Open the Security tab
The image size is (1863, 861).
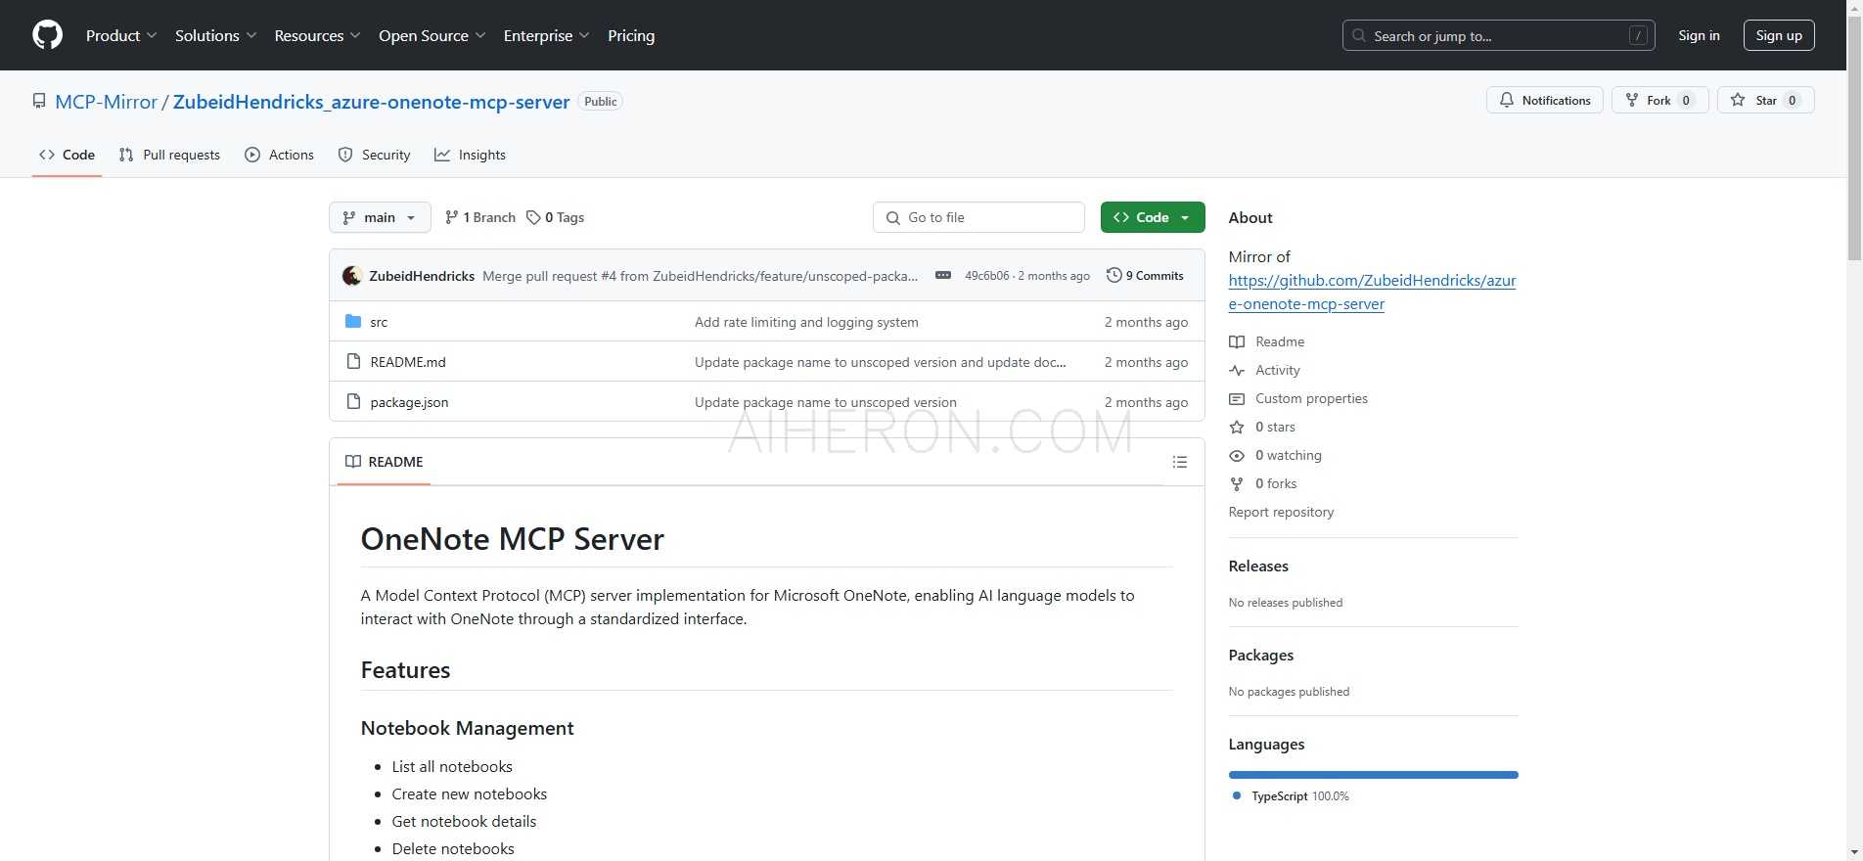pos(374,155)
